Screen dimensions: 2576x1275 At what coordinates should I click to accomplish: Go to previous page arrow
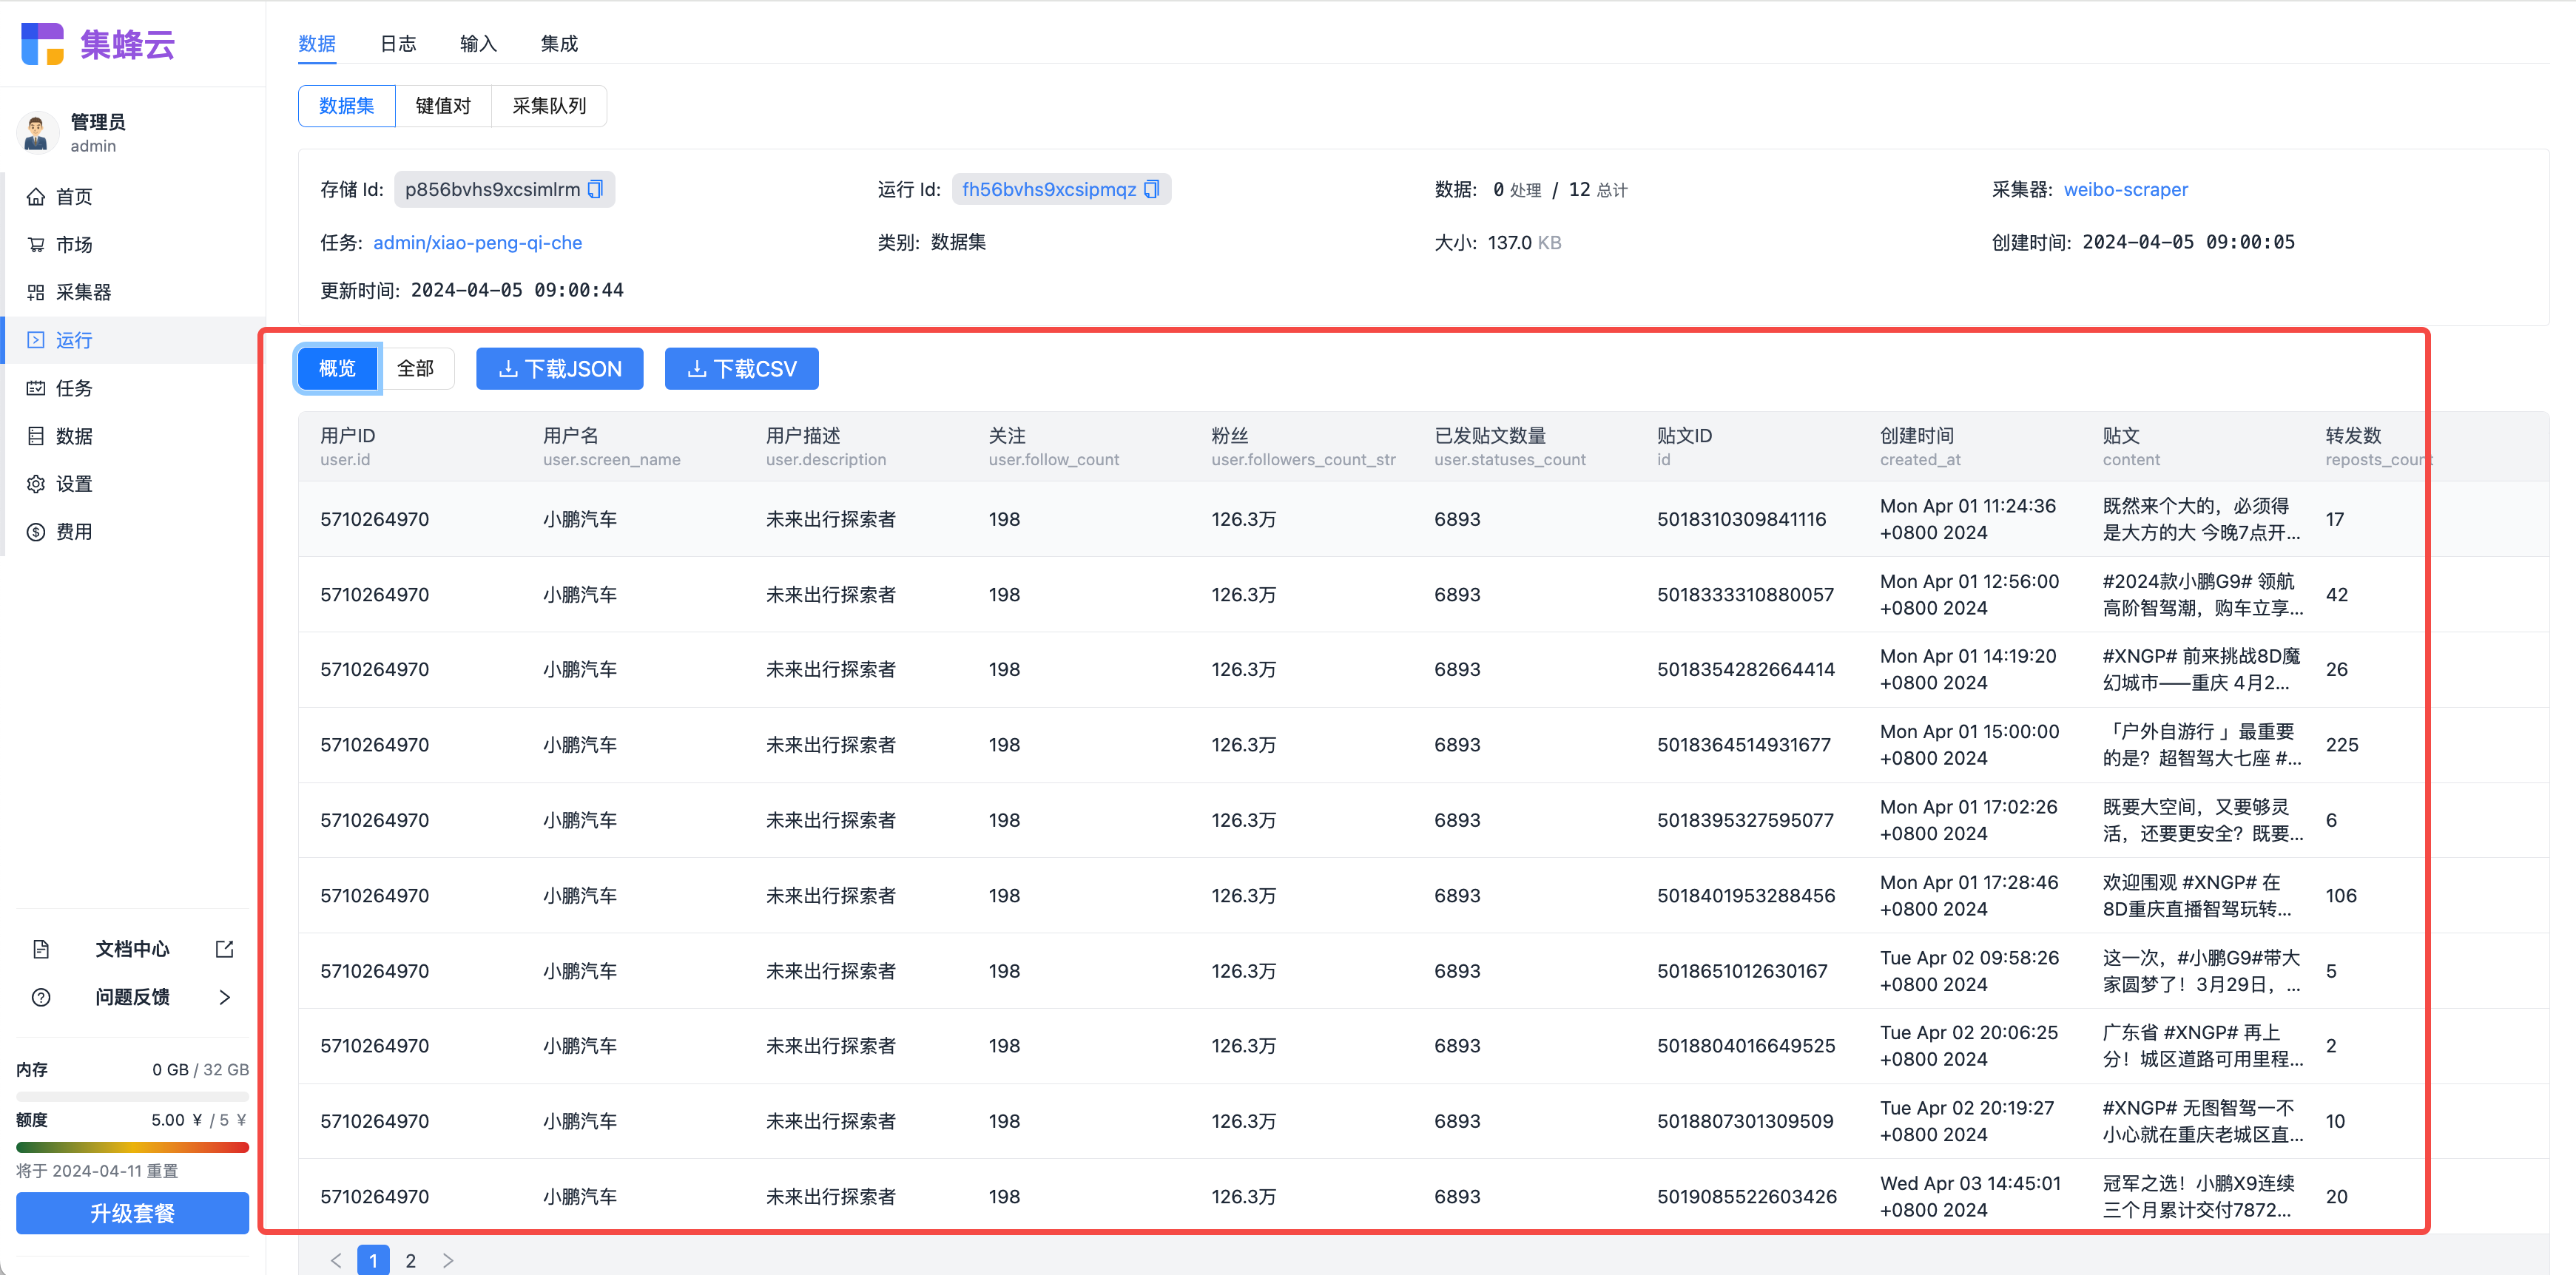(x=336, y=1260)
